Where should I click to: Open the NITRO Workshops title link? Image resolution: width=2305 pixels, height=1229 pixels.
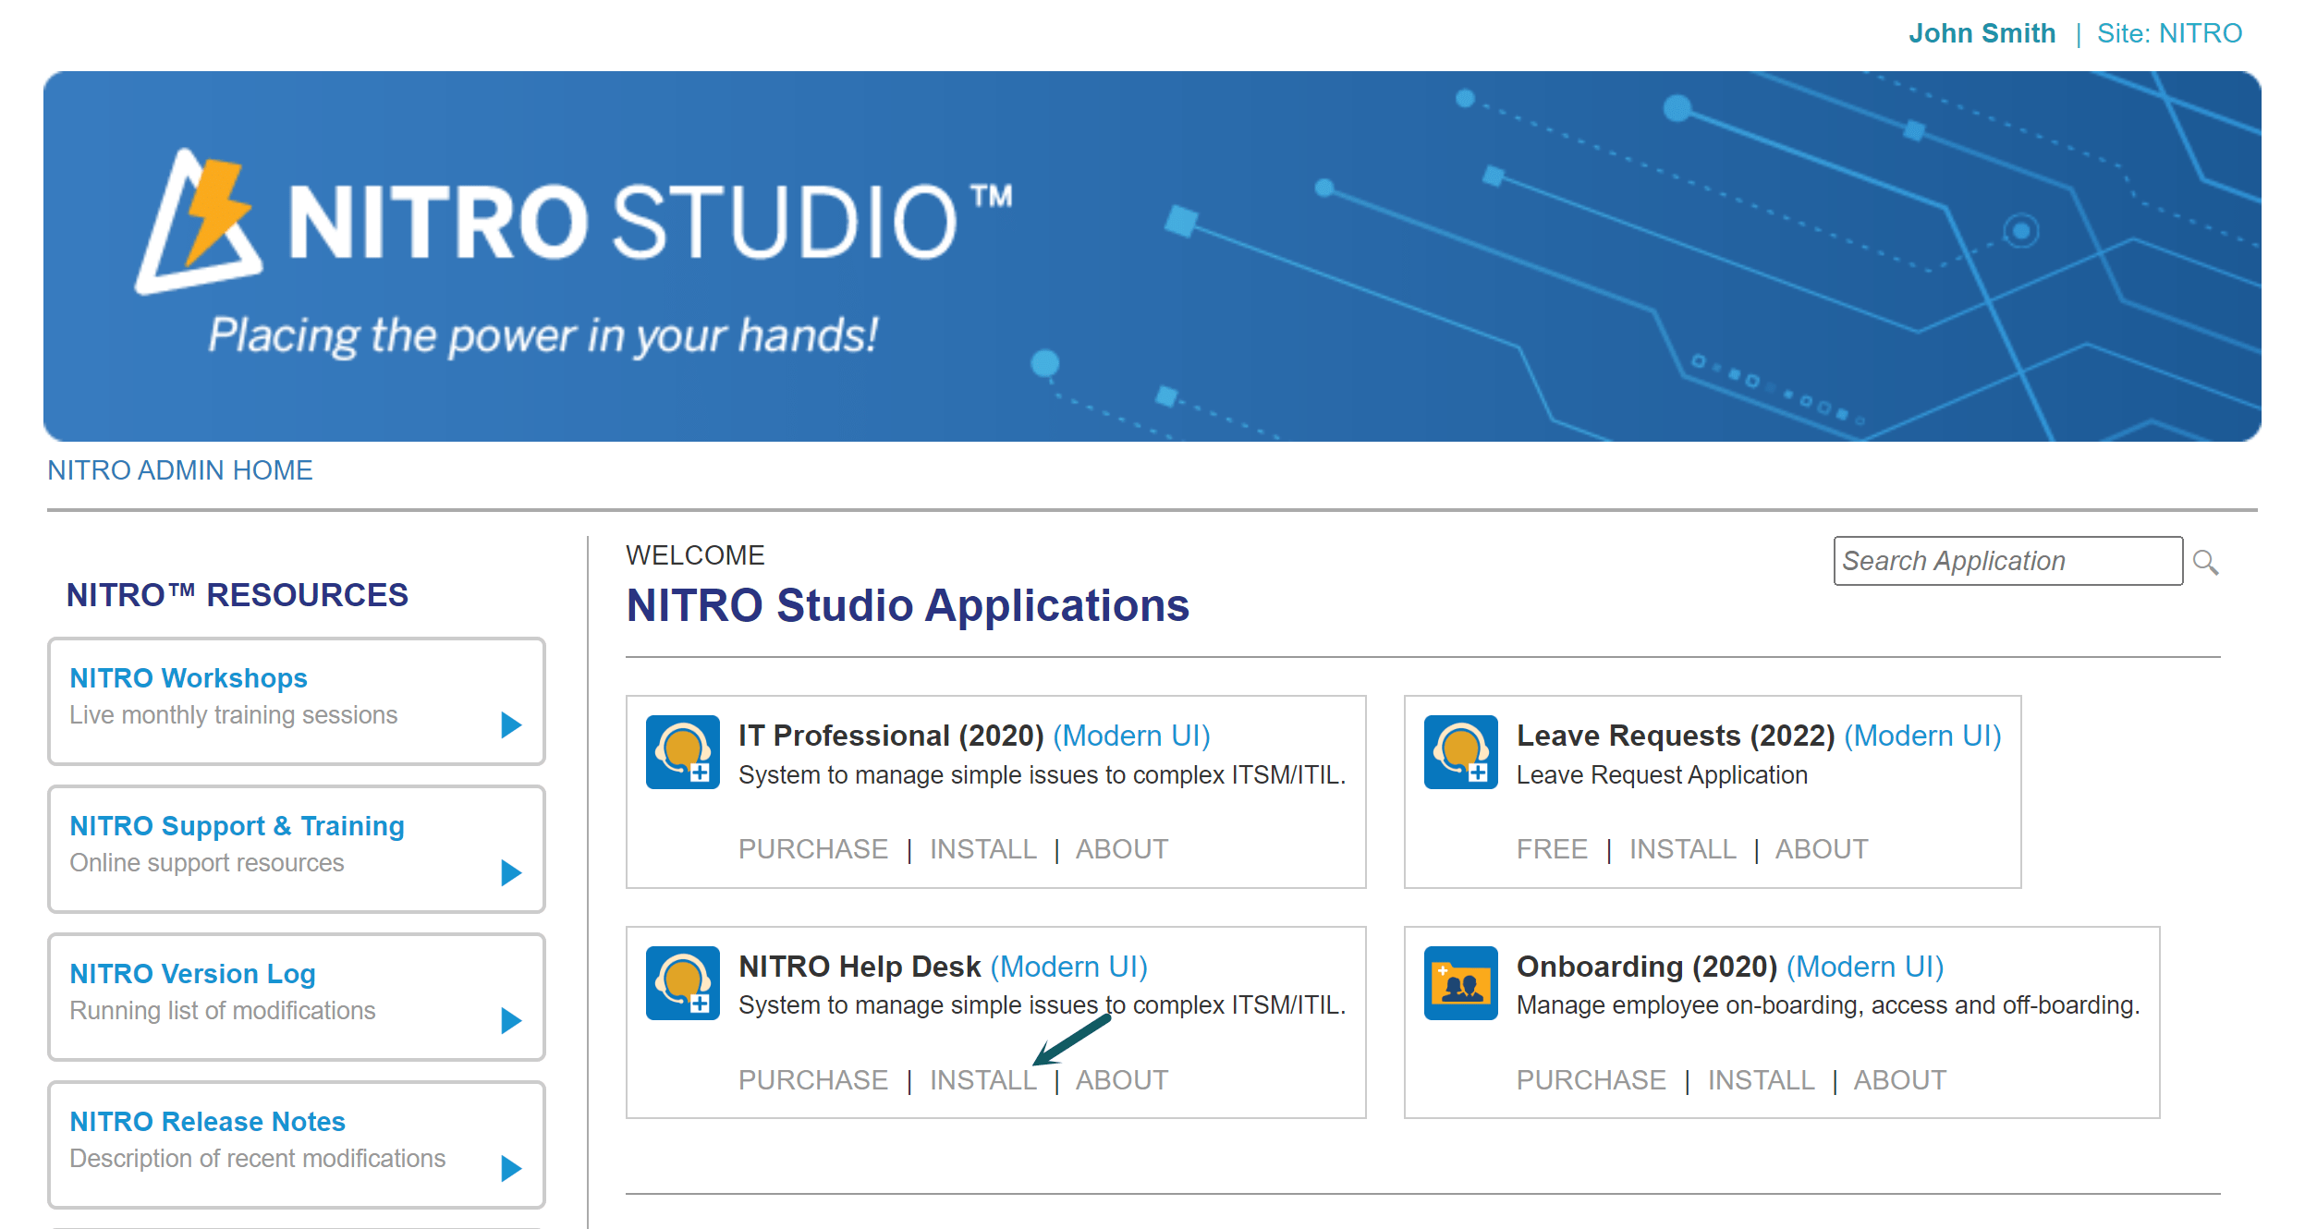tap(189, 678)
